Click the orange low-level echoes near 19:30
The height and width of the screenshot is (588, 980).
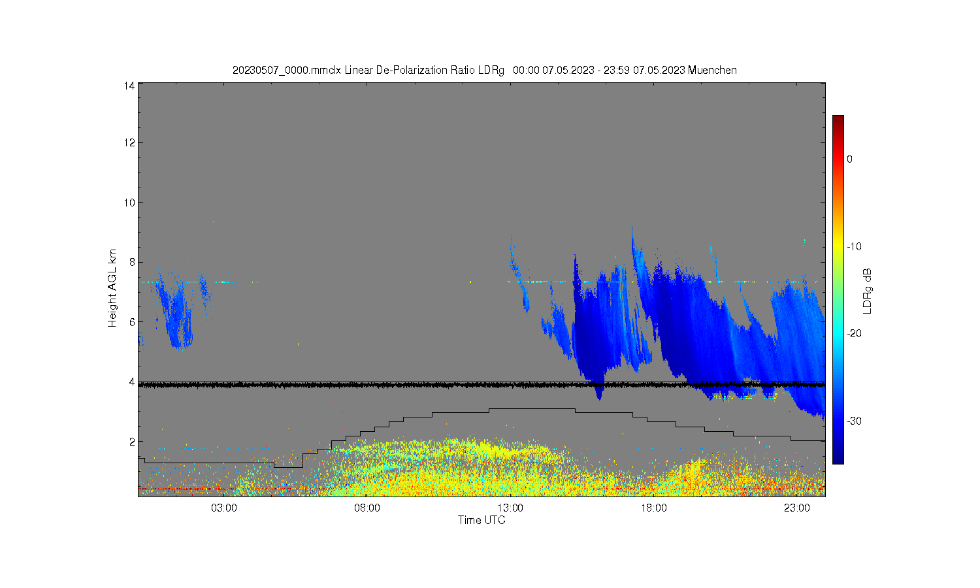693,472
